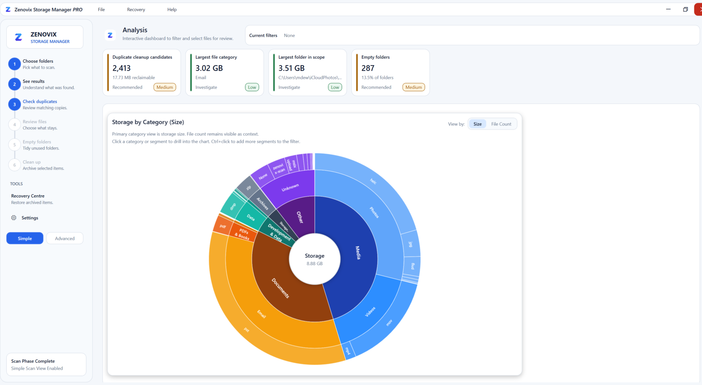Image resolution: width=702 pixels, height=385 pixels.
Task: Select the Email segment of the chart
Action: [261, 314]
